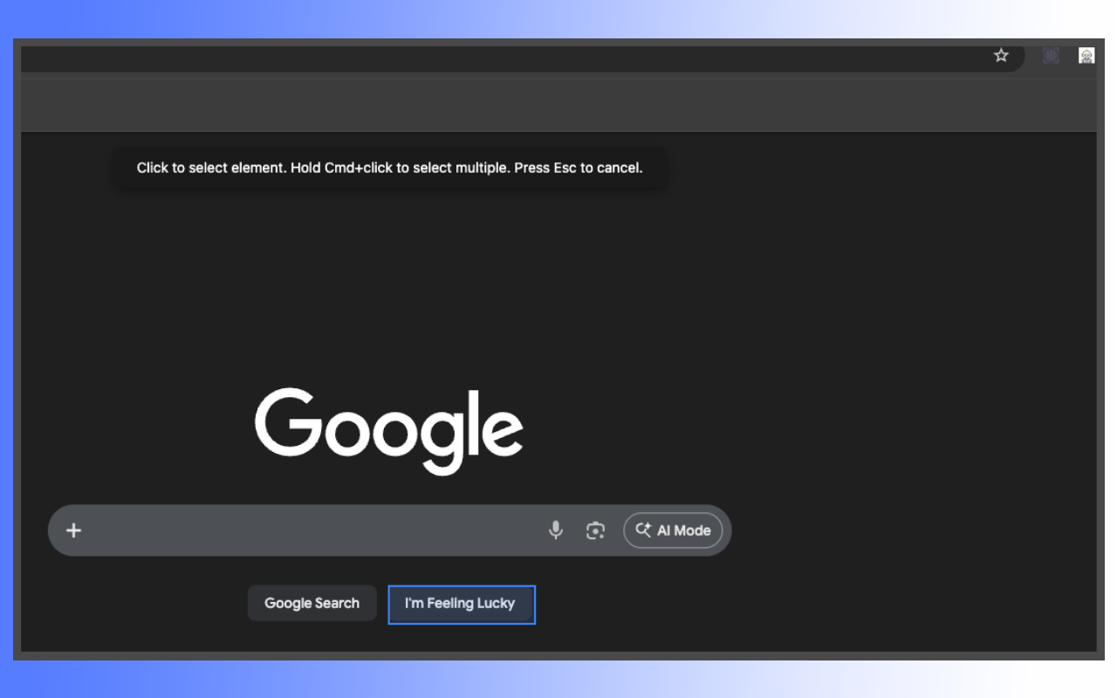Start voice search with the microphone icon
This screenshot has width=1117, height=698.
tap(556, 530)
